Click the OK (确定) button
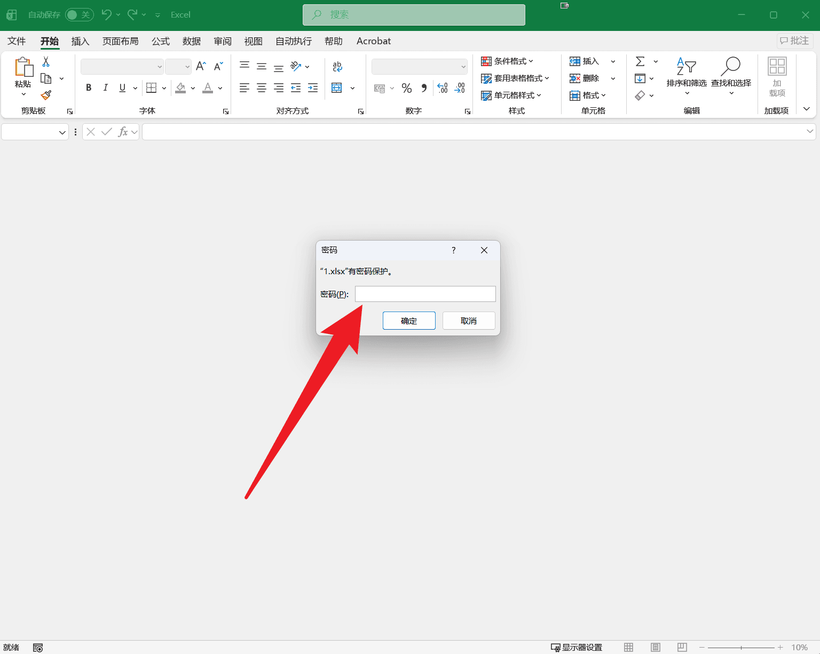 (x=409, y=321)
